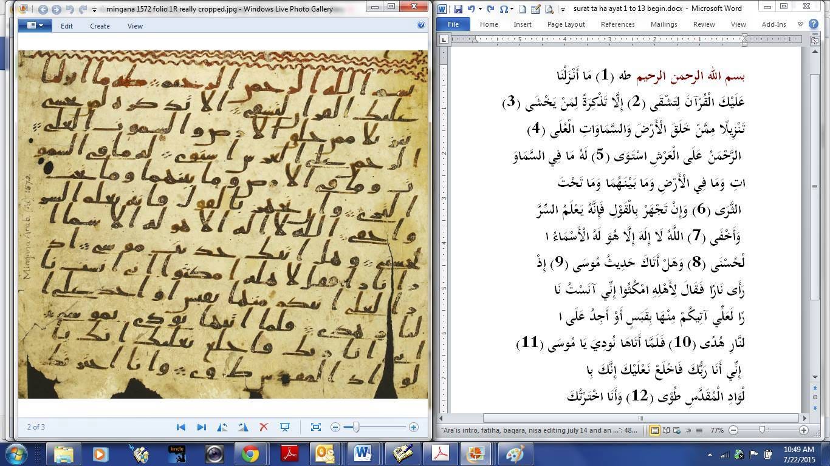
Task: Open Print Preview from the Quick Access toolbar
Action: tap(549, 9)
